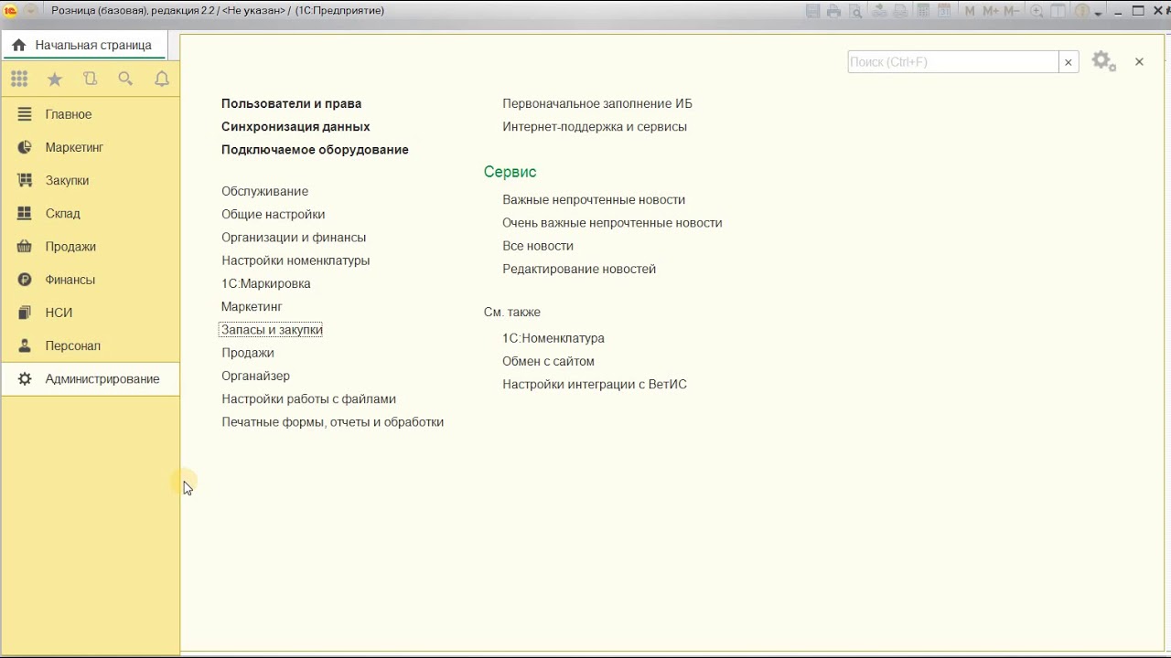
Task: Open the Главное section
Action: click(x=91, y=114)
